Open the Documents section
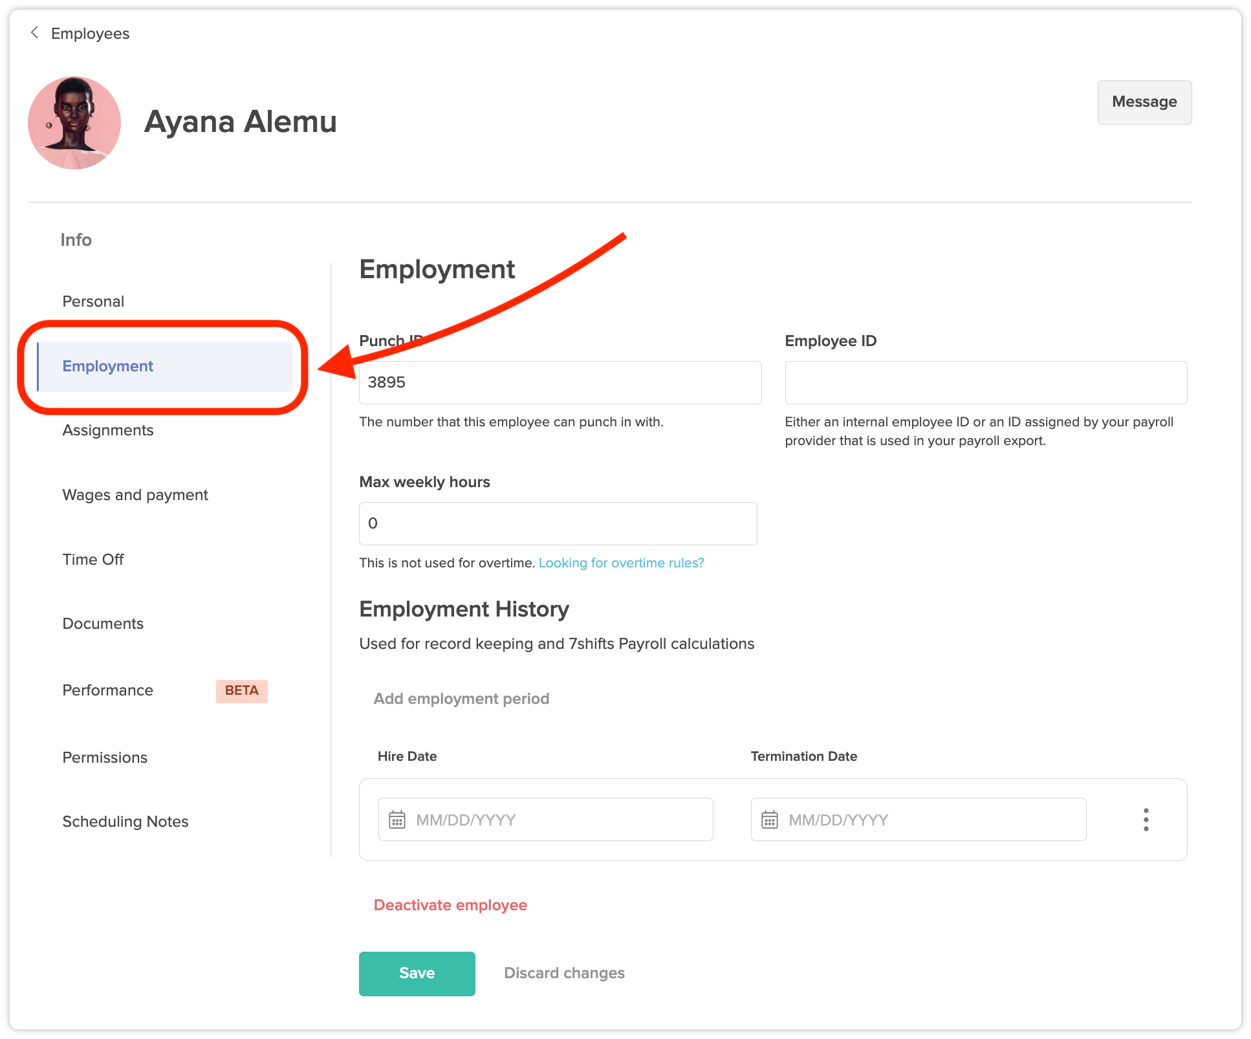The width and height of the screenshot is (1251, 1039). (x=103, y=624)
